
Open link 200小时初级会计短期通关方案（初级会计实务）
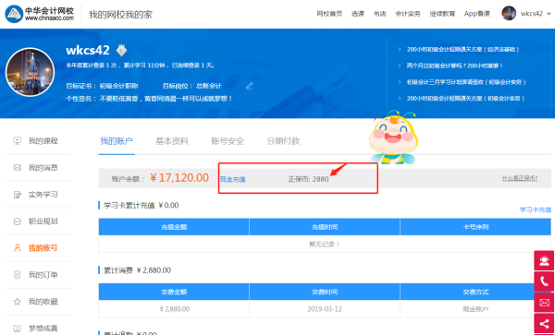[465, 99]
